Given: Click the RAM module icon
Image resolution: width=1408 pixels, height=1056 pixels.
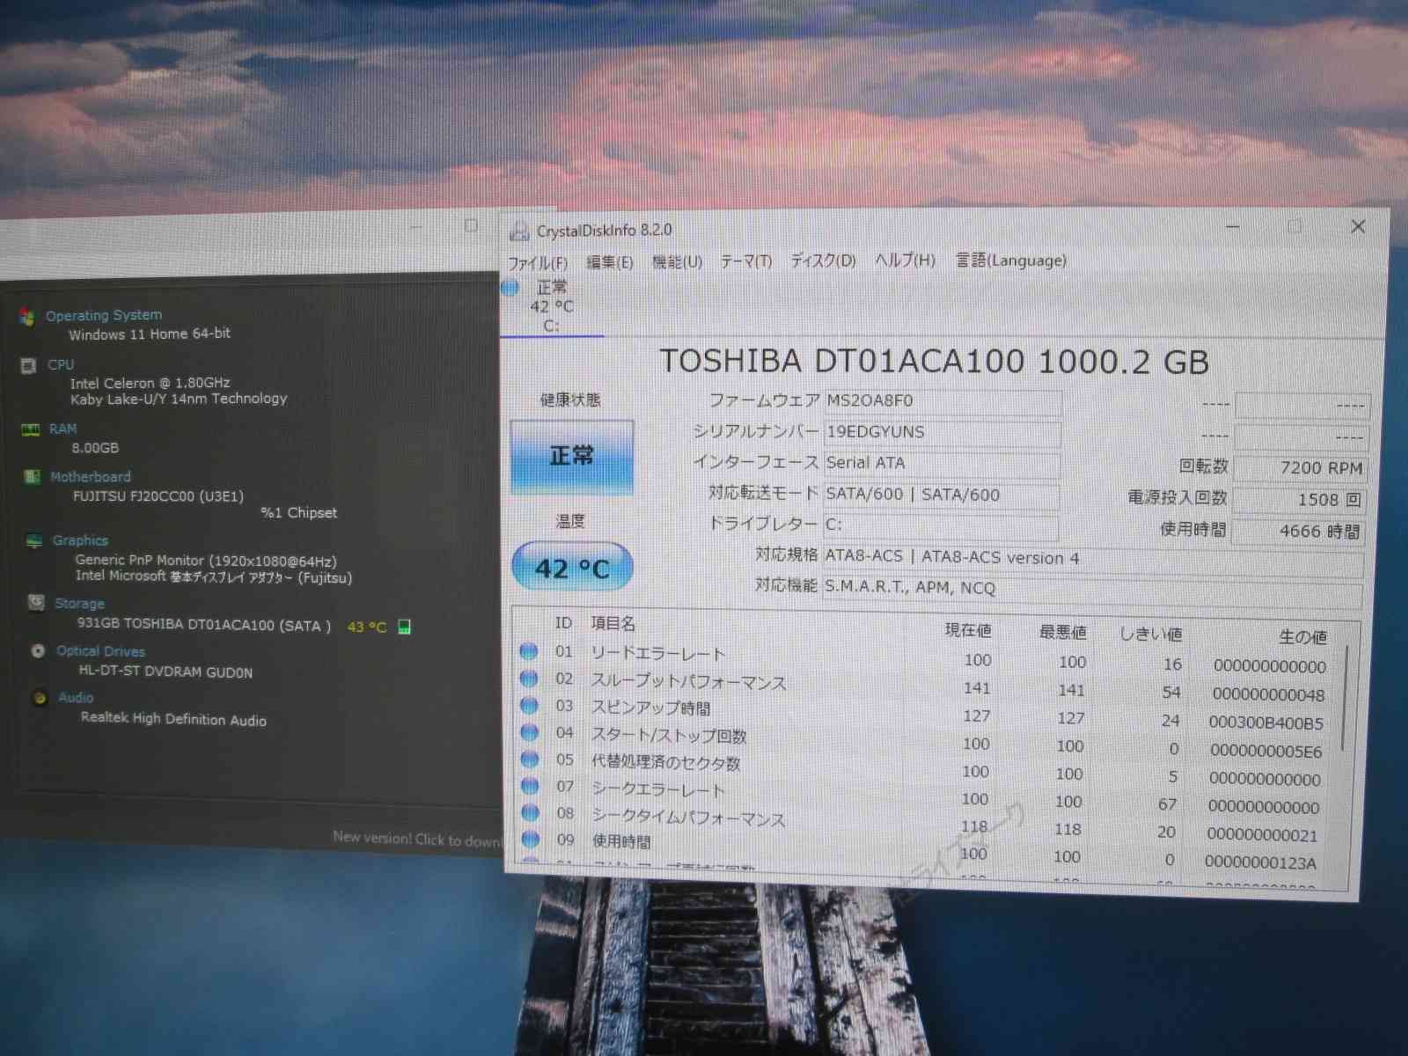Looking at the screenshot, I should [31, 429].
